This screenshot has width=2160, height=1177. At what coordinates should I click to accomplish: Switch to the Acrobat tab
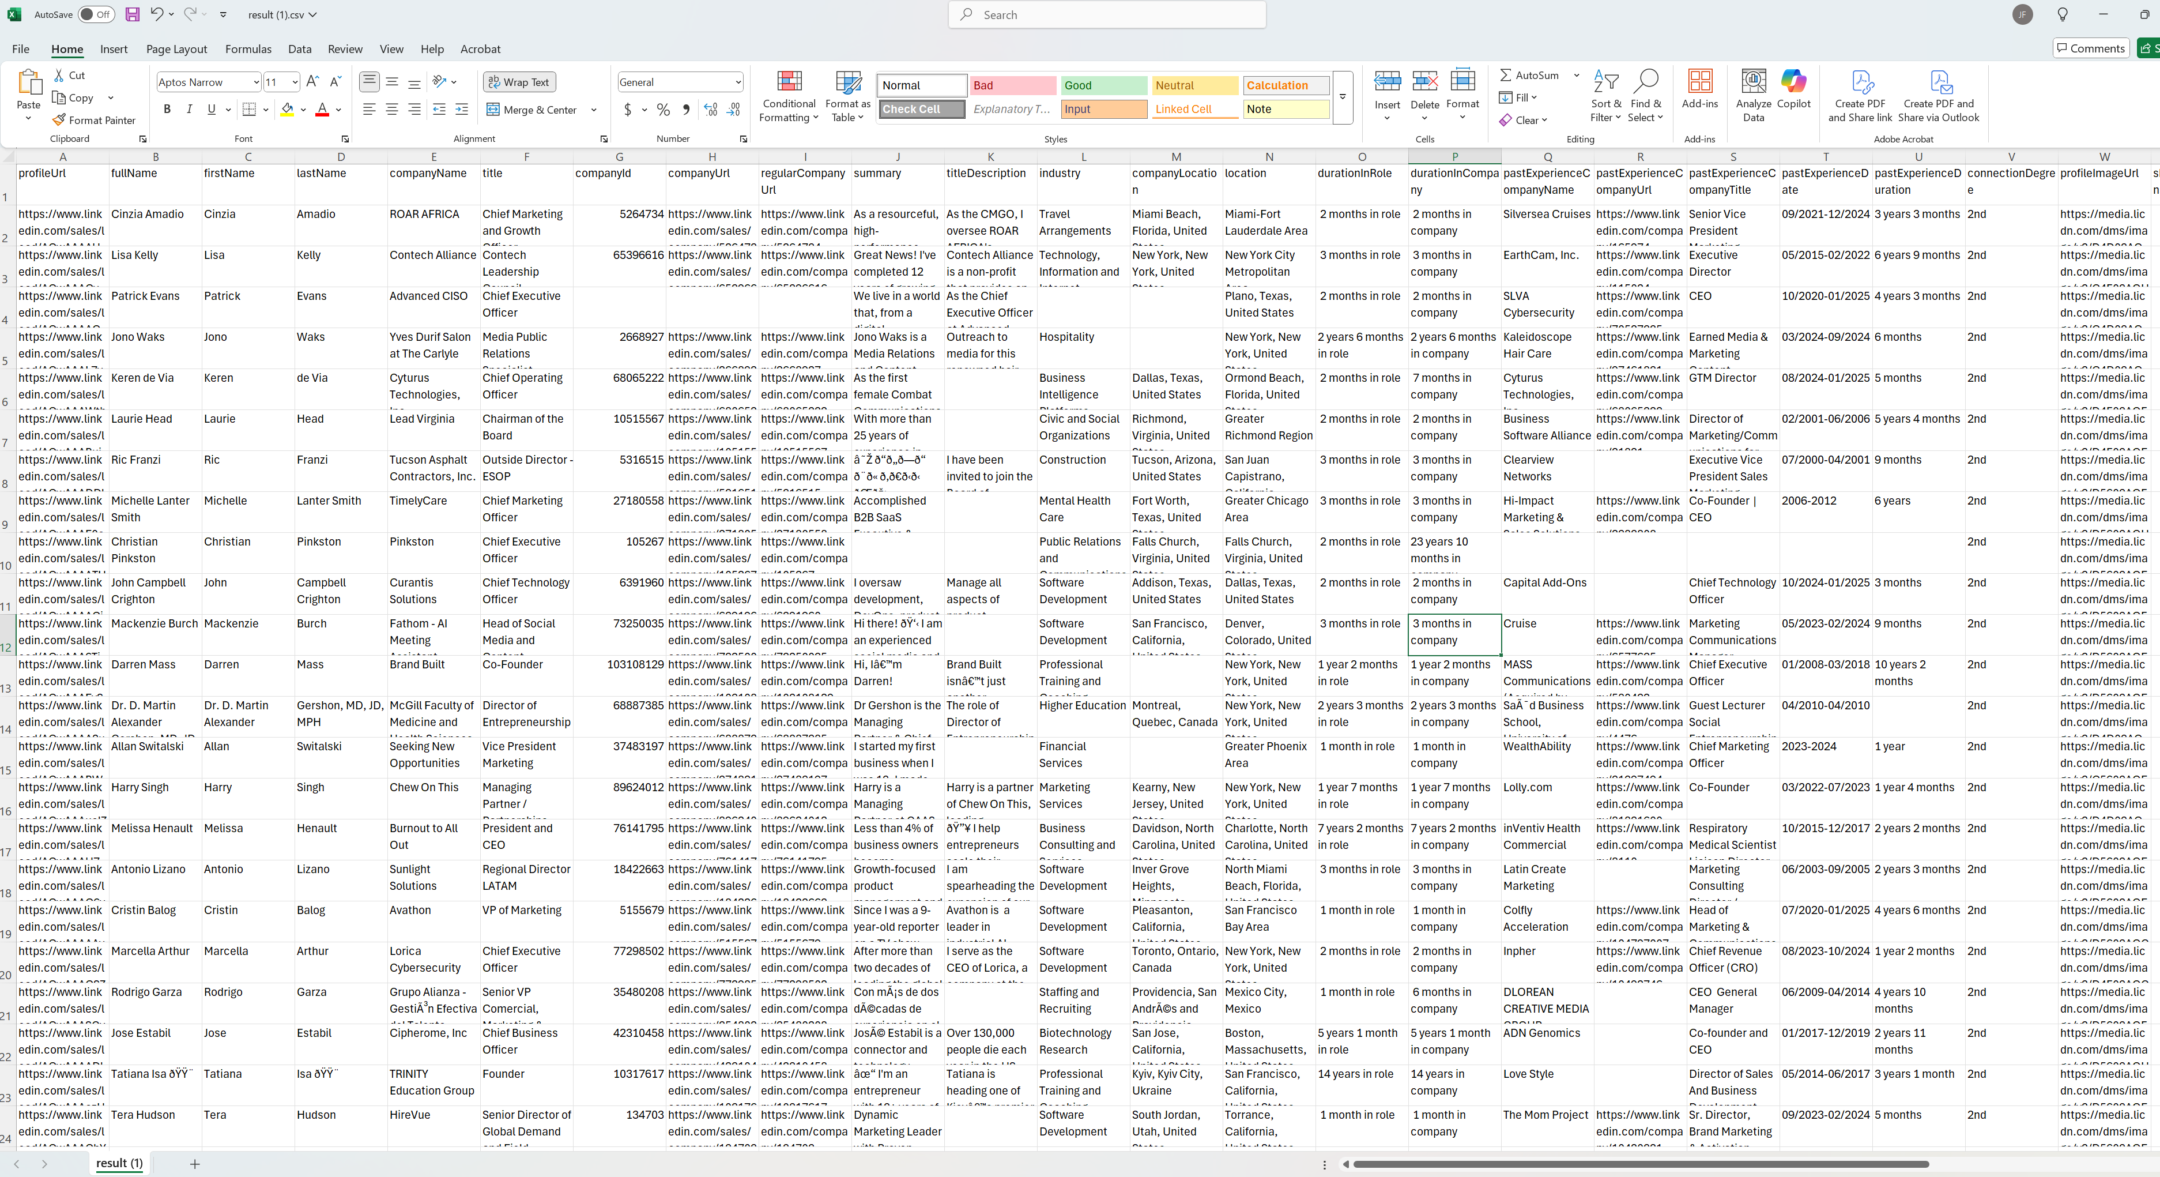coord(480,48)
